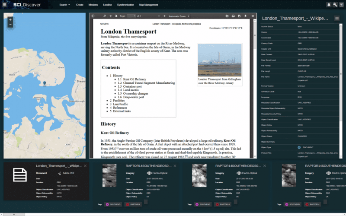Click the bottom horizontal scrollbar thumb
Viewport: 346px width, 216px height.
point(14,214)
